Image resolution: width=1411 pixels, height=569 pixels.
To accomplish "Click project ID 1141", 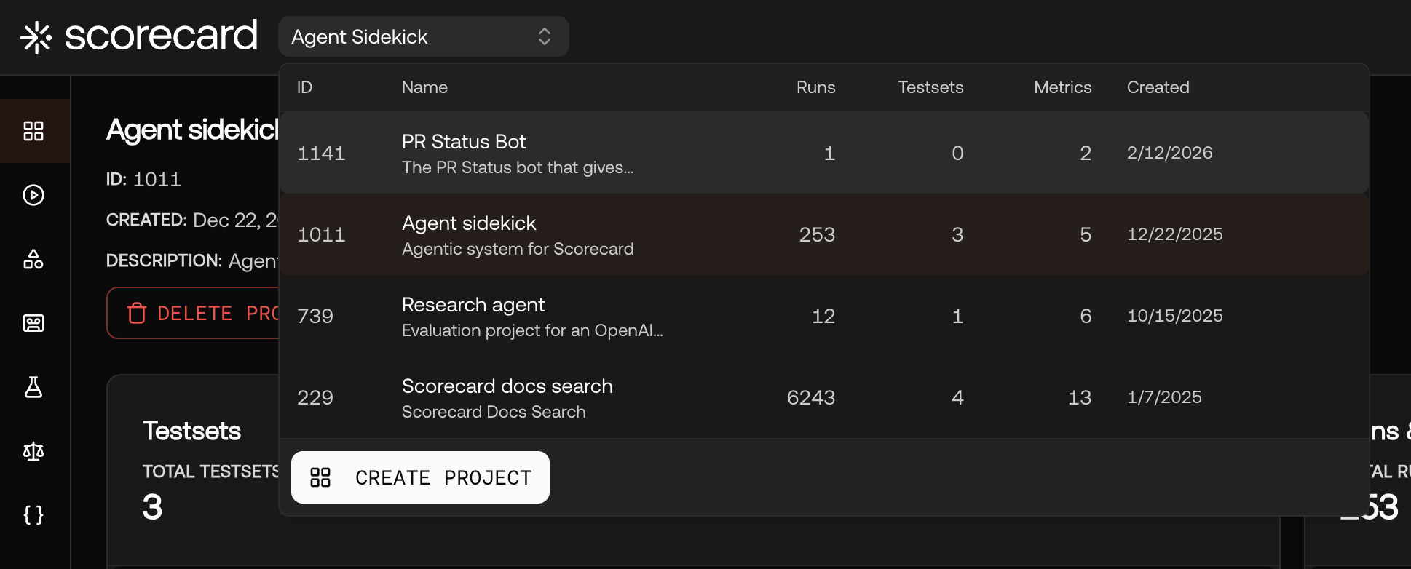I will [x=321, y=153].
